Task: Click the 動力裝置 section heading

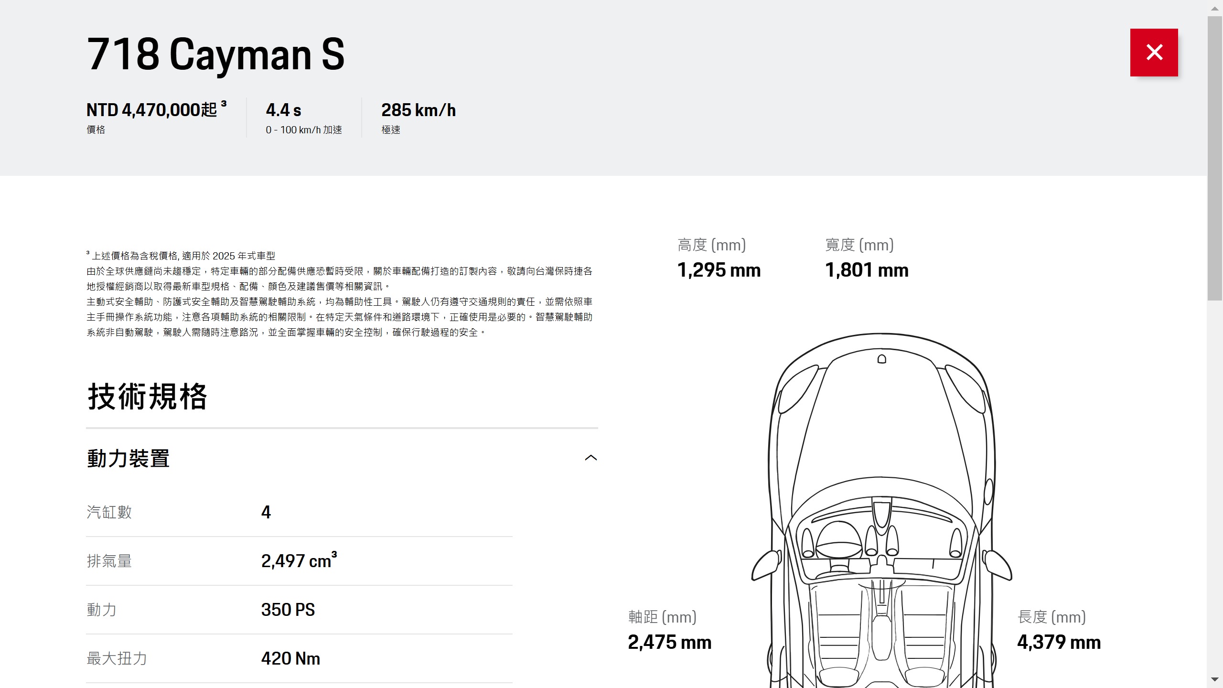Action: click(128, 458)
